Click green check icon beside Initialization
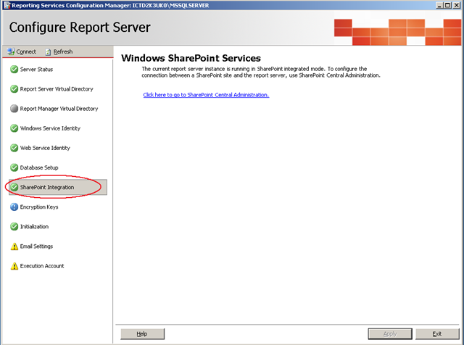The height and width of the screenshot is (345, 464). pyautogui.click(x=14, y=226)
